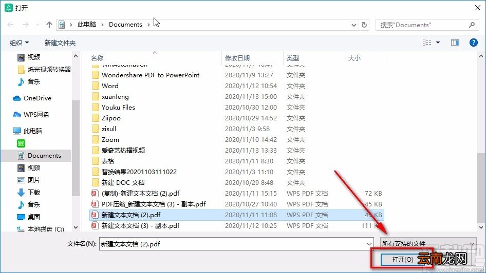The image size is (486, 273).
Task: Open 本地磁盘 (C:) in the sidebar
Action: click(x=41, y=229)
